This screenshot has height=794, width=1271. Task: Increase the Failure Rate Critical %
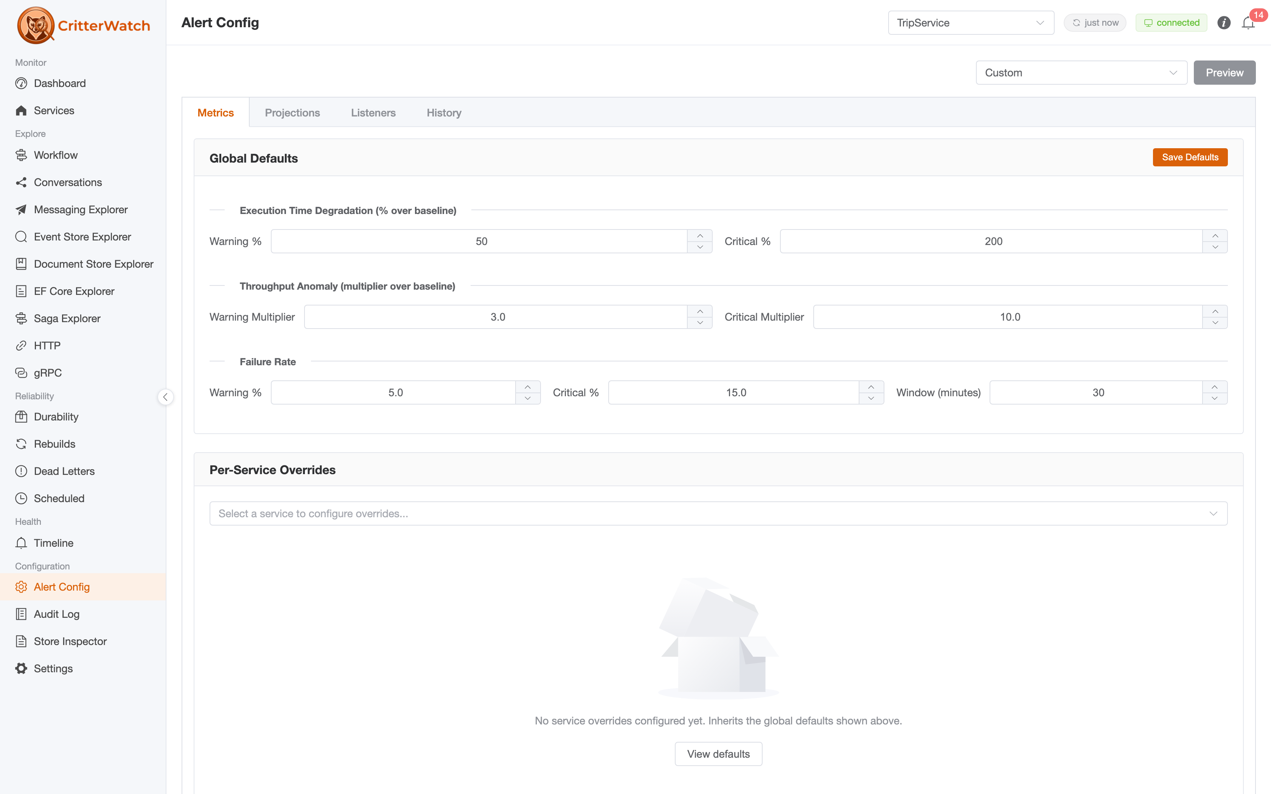871,387
